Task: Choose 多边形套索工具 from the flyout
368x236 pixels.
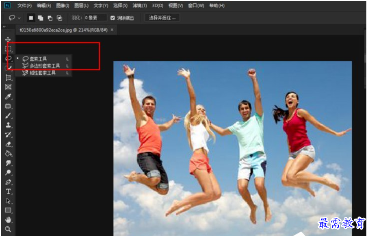Action: 43,66
